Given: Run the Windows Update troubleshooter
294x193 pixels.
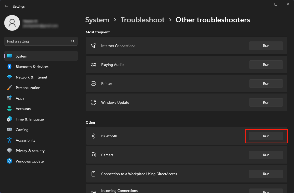Looking at the screenshot, I should pos(266,102).
